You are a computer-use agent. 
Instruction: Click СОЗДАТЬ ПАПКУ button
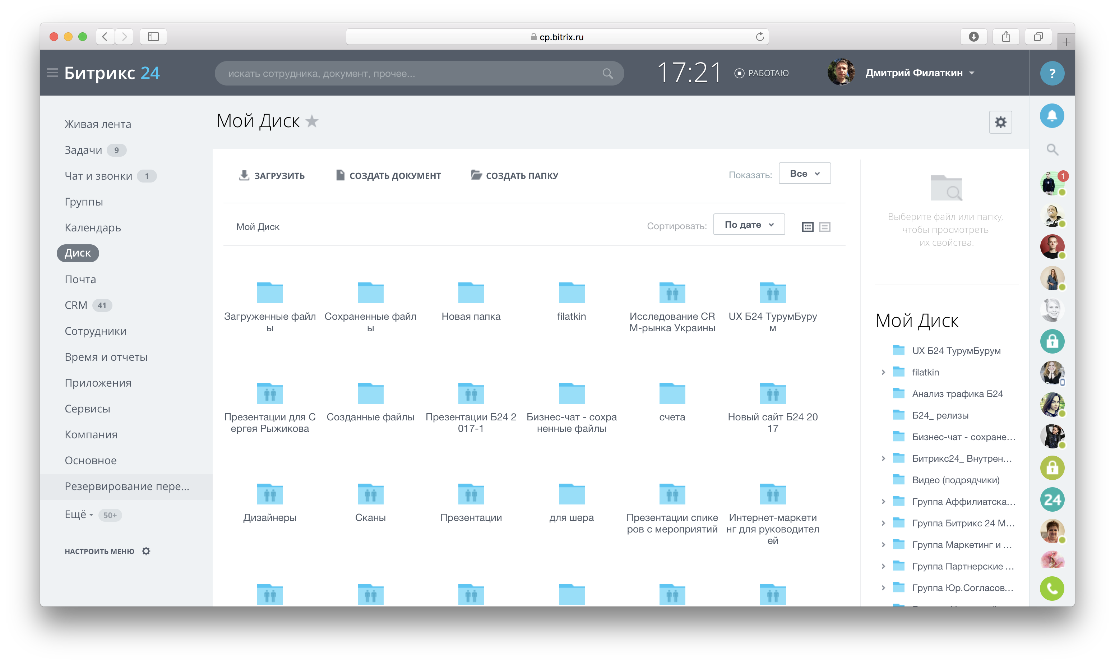click(514, 175)
